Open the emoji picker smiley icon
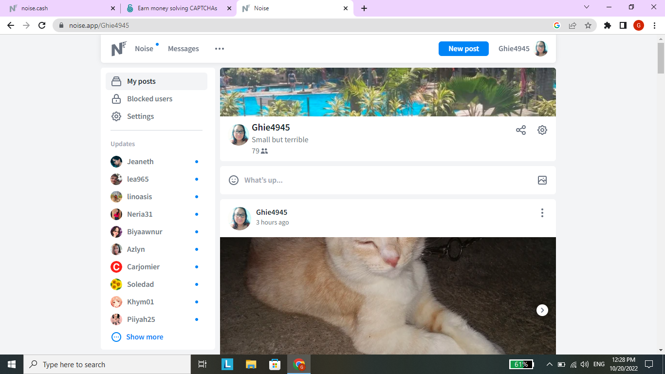 click(234, 180)
